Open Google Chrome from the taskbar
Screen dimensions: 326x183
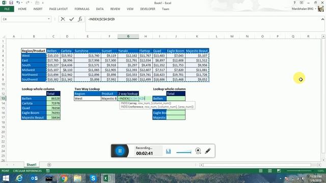[x=64, y=178]
